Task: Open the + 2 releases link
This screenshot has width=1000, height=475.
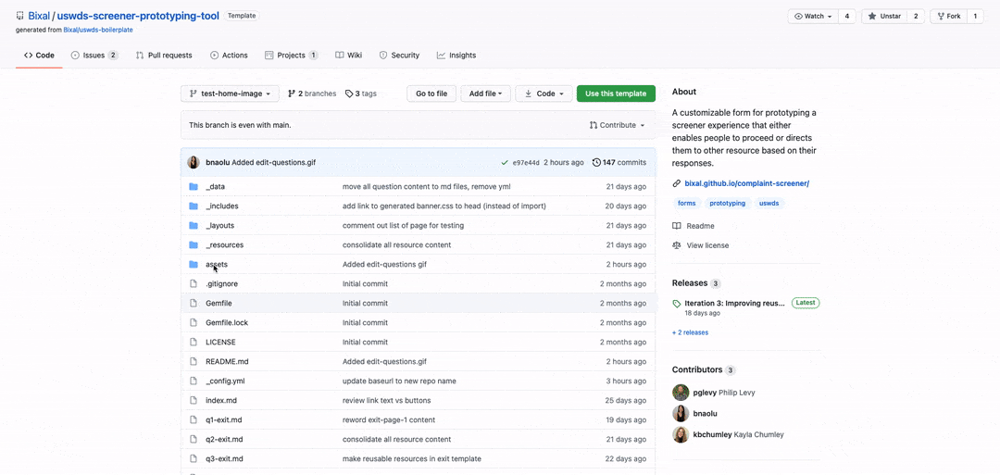Action: [690, 332]
